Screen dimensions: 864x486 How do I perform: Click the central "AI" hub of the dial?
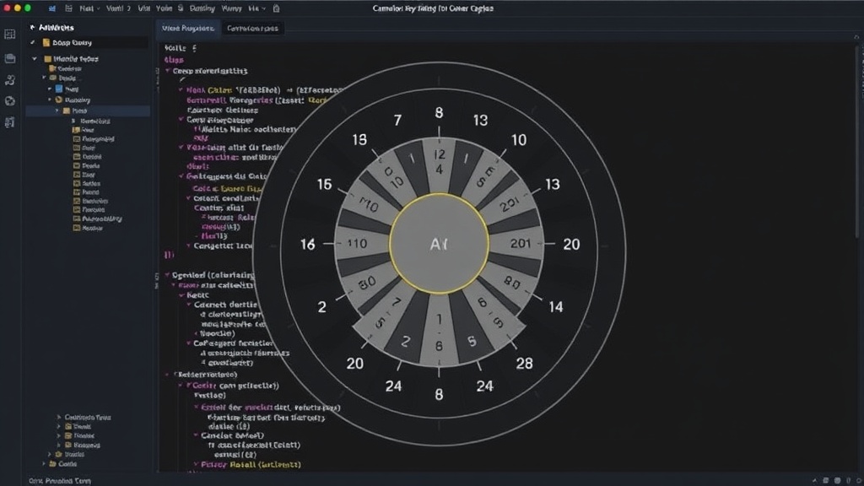coord(439,244)
